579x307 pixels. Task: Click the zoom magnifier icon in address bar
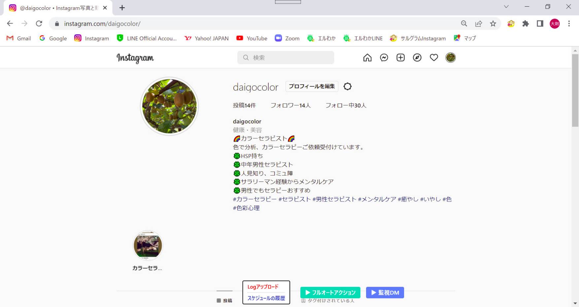point(464,23)
